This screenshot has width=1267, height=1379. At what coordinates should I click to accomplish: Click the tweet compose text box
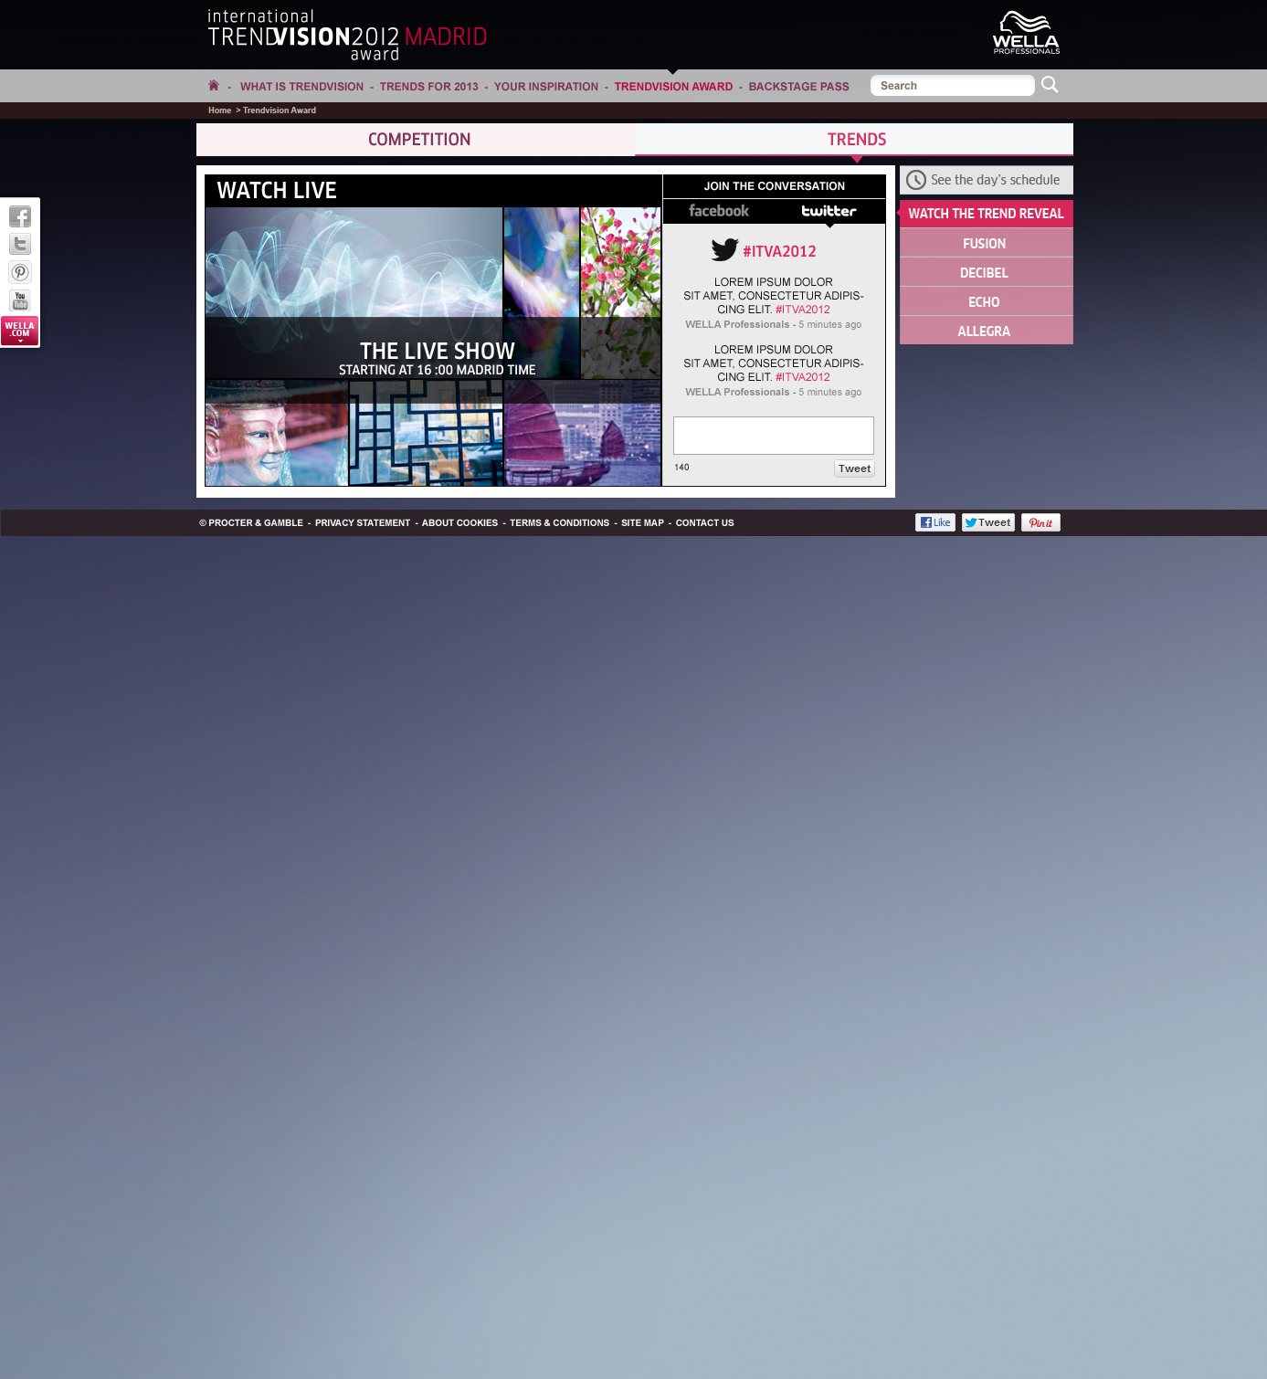point(774,436)
